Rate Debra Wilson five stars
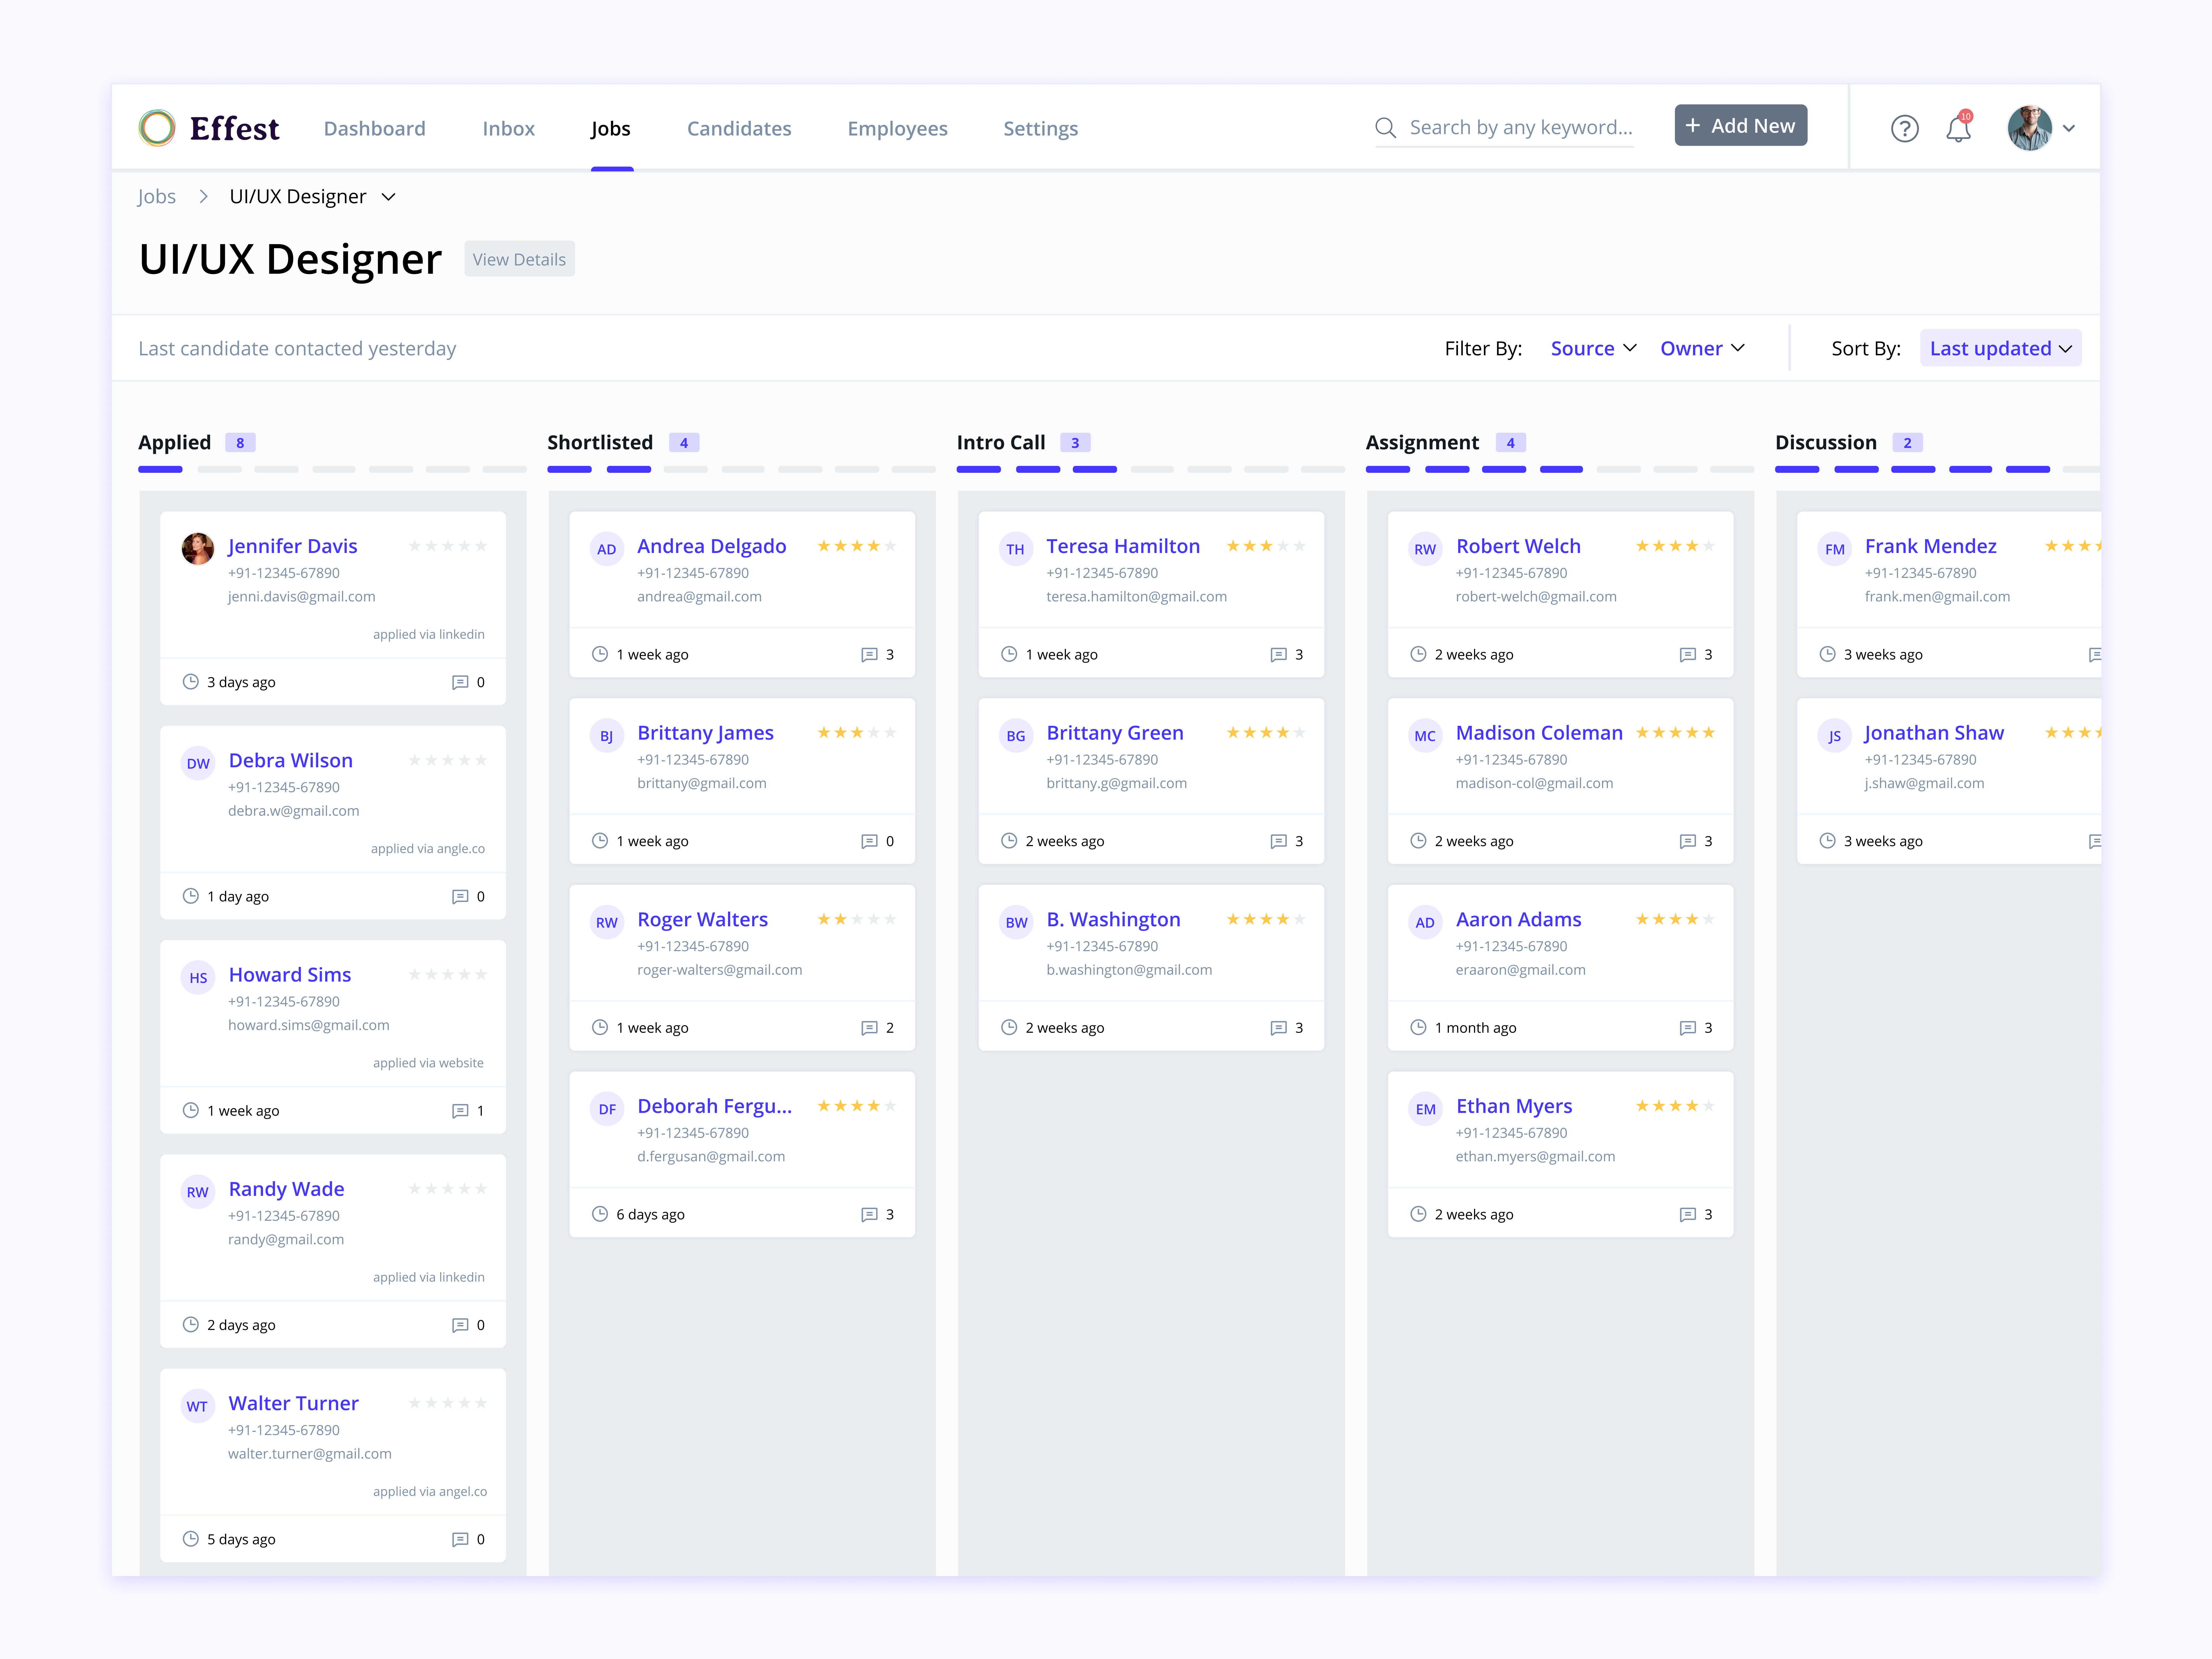 point(481,760)
